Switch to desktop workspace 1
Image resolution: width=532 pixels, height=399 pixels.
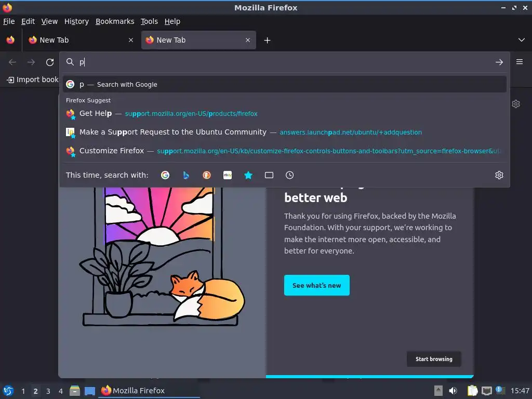pyautogui.click(x=23, y=391)
